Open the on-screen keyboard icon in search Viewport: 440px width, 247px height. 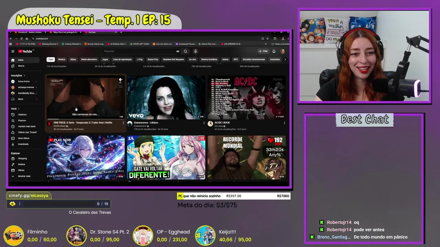[x=178, y=51]
